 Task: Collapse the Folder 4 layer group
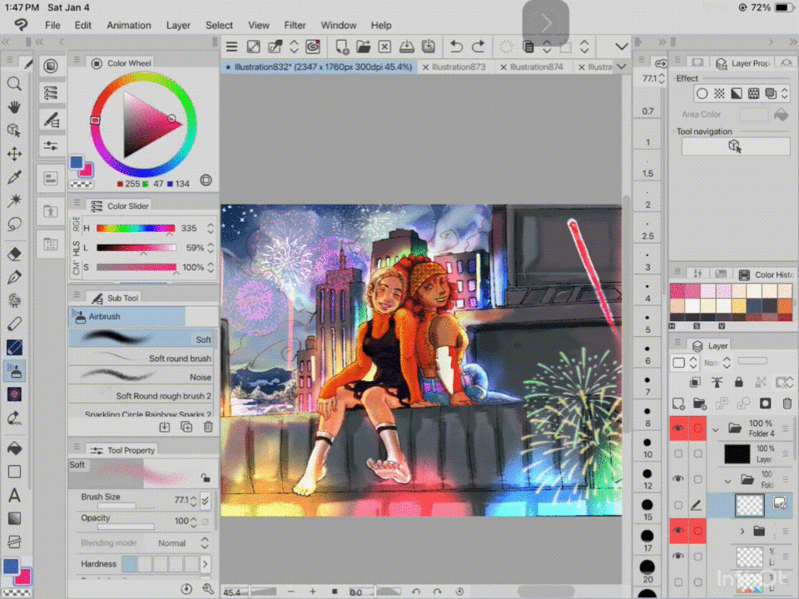pos(715,429)
